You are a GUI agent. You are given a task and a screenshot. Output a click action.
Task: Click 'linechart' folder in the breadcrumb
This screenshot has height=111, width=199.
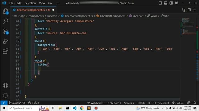[52, 16]
